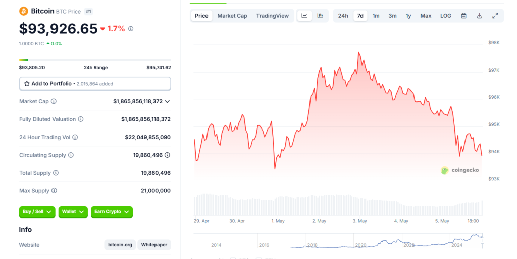Click the star icon in Add to Portfolio
The height and width of the screenshot is (259, 517).
click(27, 84)
